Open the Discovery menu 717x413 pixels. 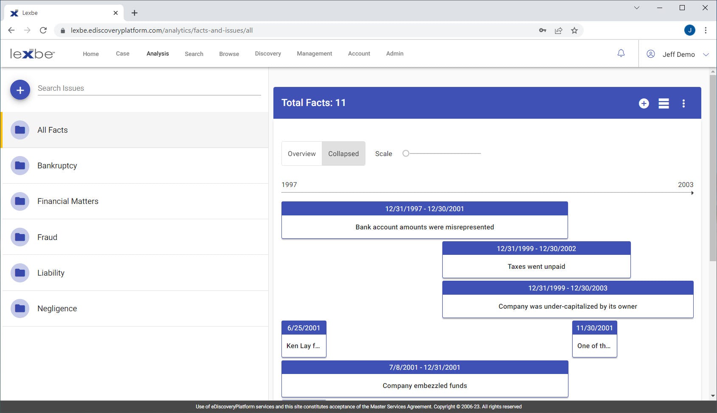267,53
